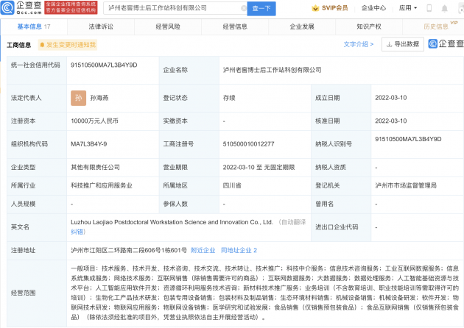Switch to 企业发展 tab
This screenshot has height=328, width=464.
pos(302,26)
